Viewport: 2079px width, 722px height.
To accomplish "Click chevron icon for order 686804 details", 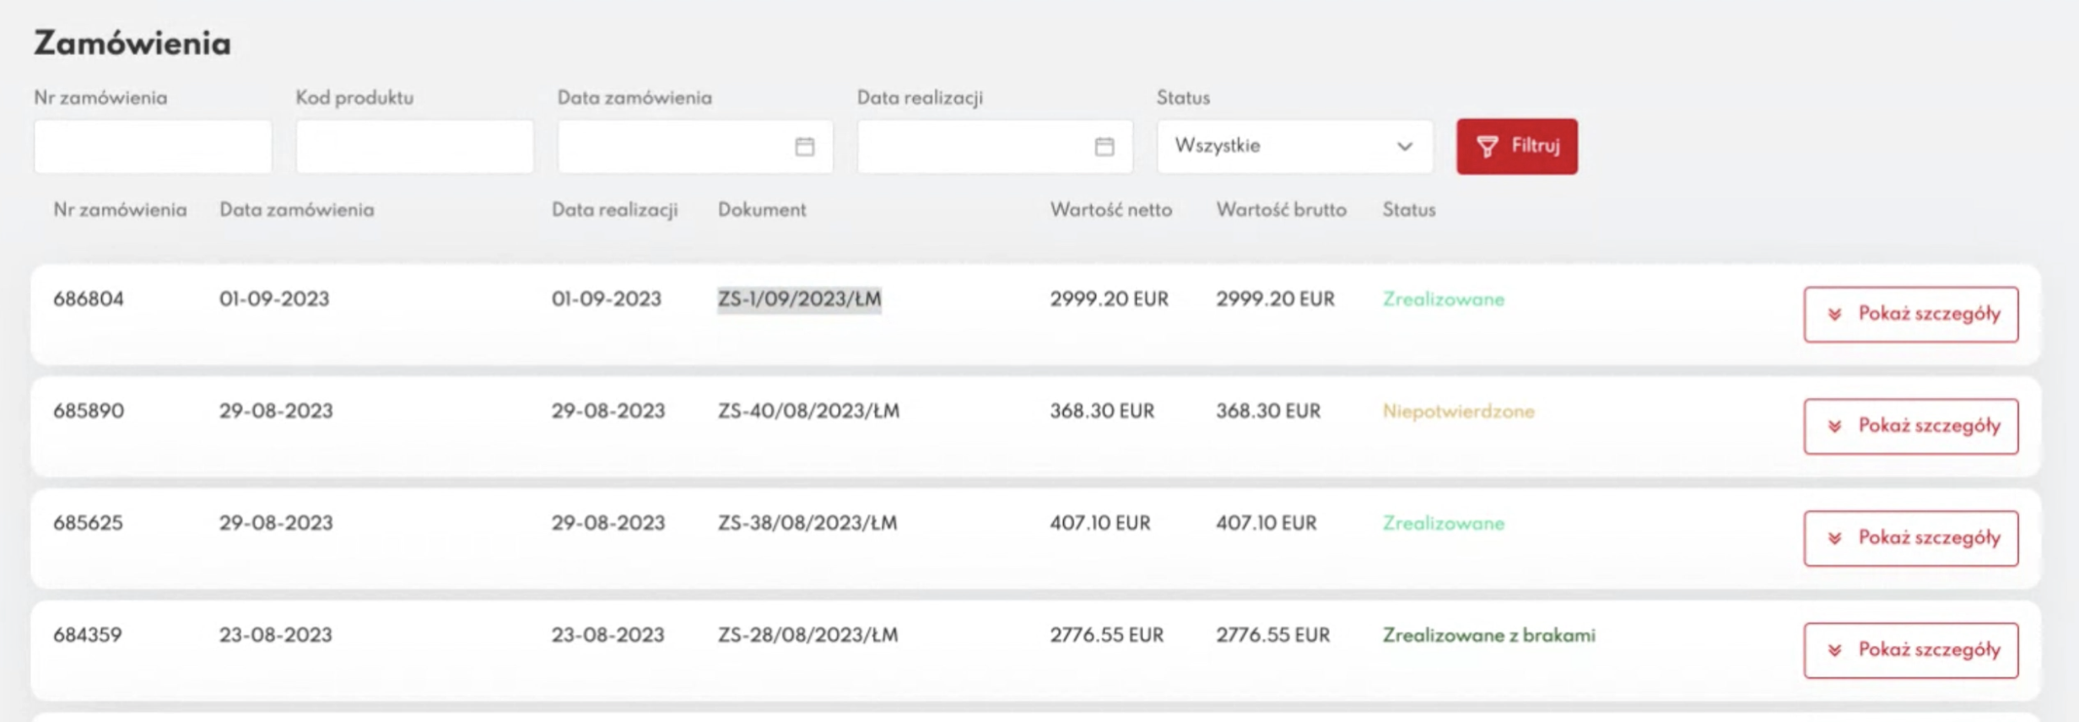I will click(1834, 315).
